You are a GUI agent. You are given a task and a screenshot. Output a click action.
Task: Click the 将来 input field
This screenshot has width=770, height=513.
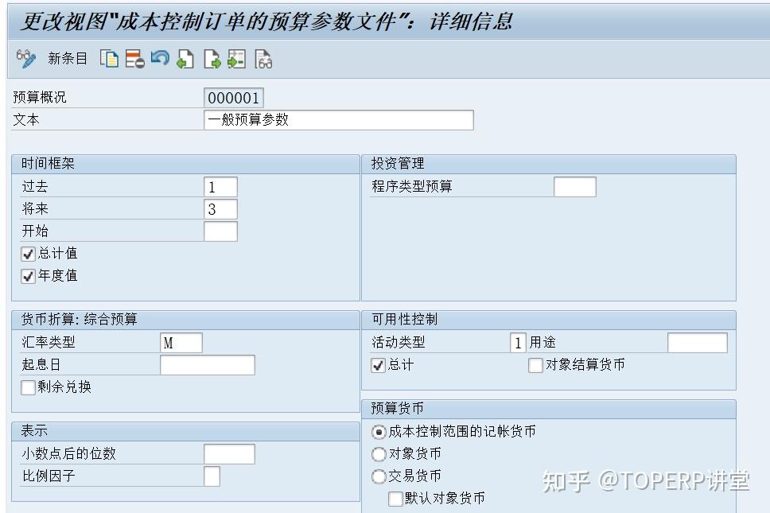[220, 209]
